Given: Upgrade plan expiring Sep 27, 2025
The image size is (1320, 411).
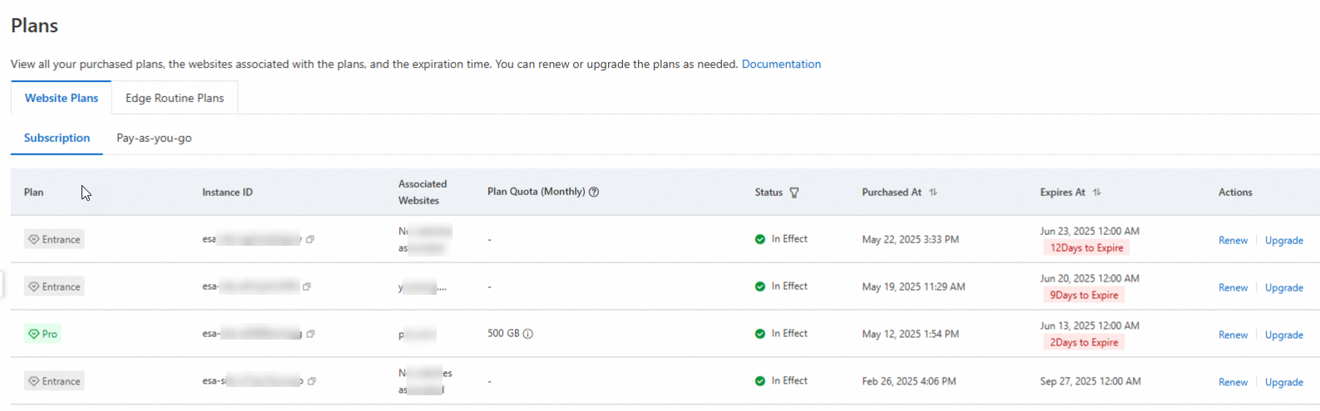Looking at the screenshot, I should [1283, 382].
